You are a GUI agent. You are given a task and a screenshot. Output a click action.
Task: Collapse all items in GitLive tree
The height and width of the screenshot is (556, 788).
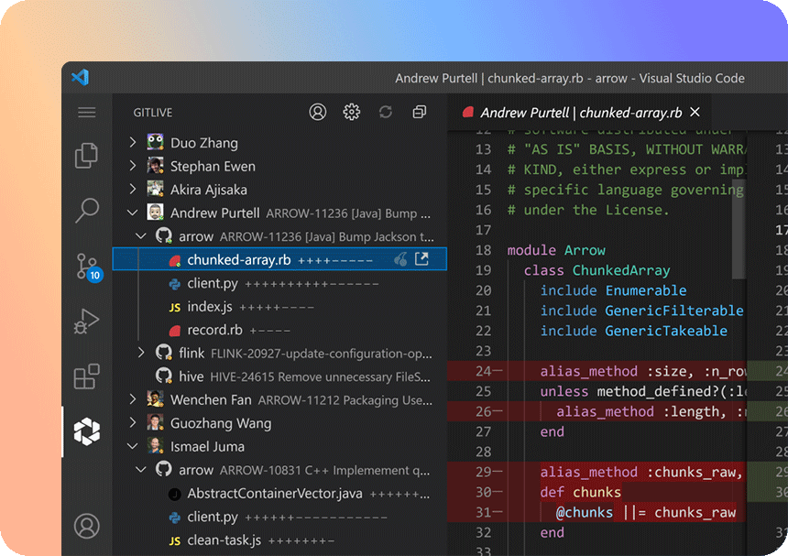coord(420,112)
